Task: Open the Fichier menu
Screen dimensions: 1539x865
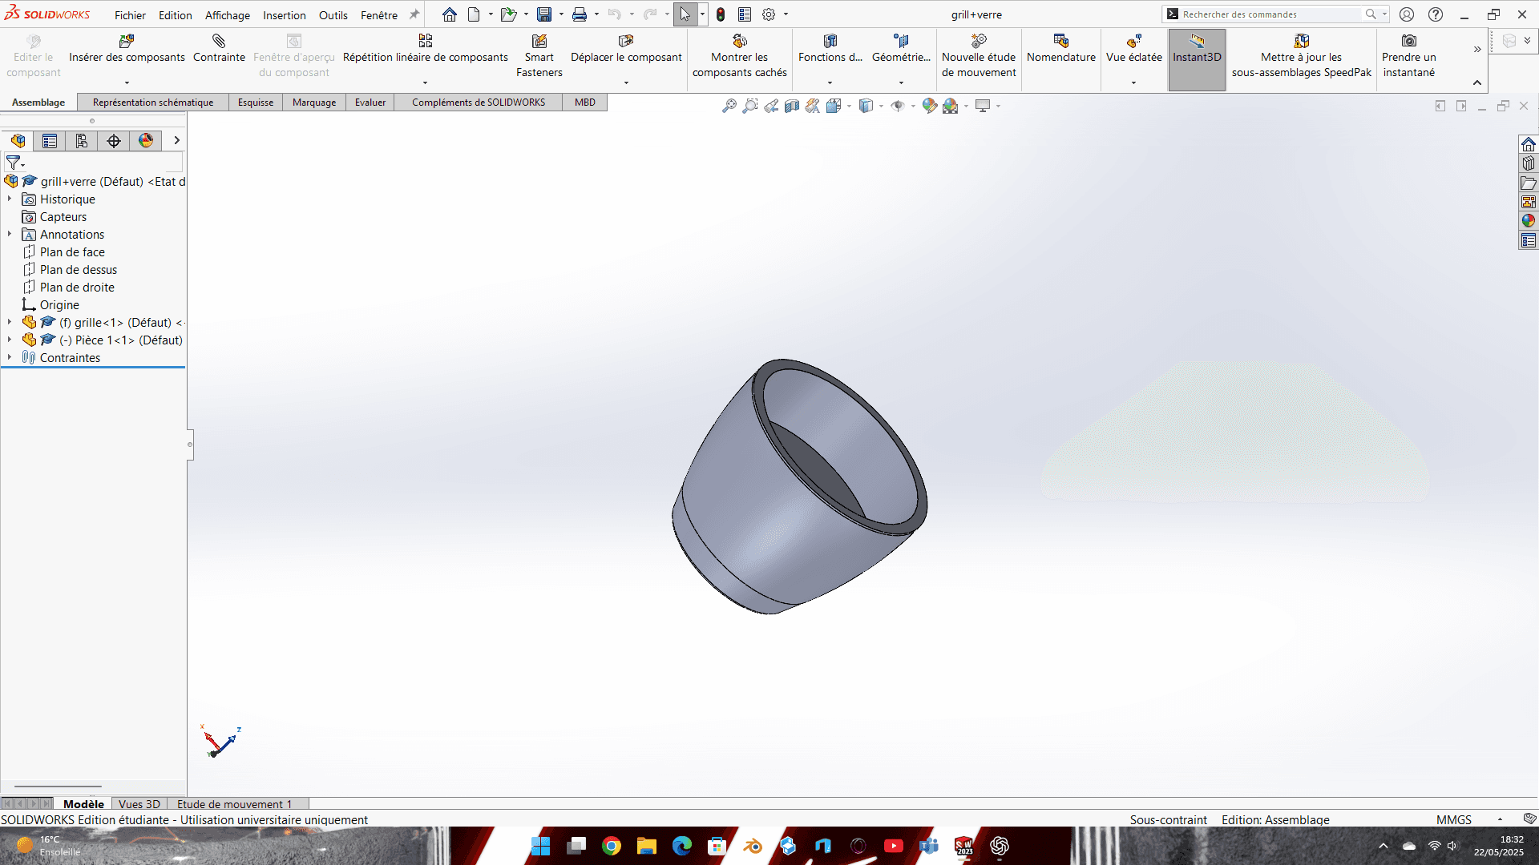Action: click(x=130, y=15)
